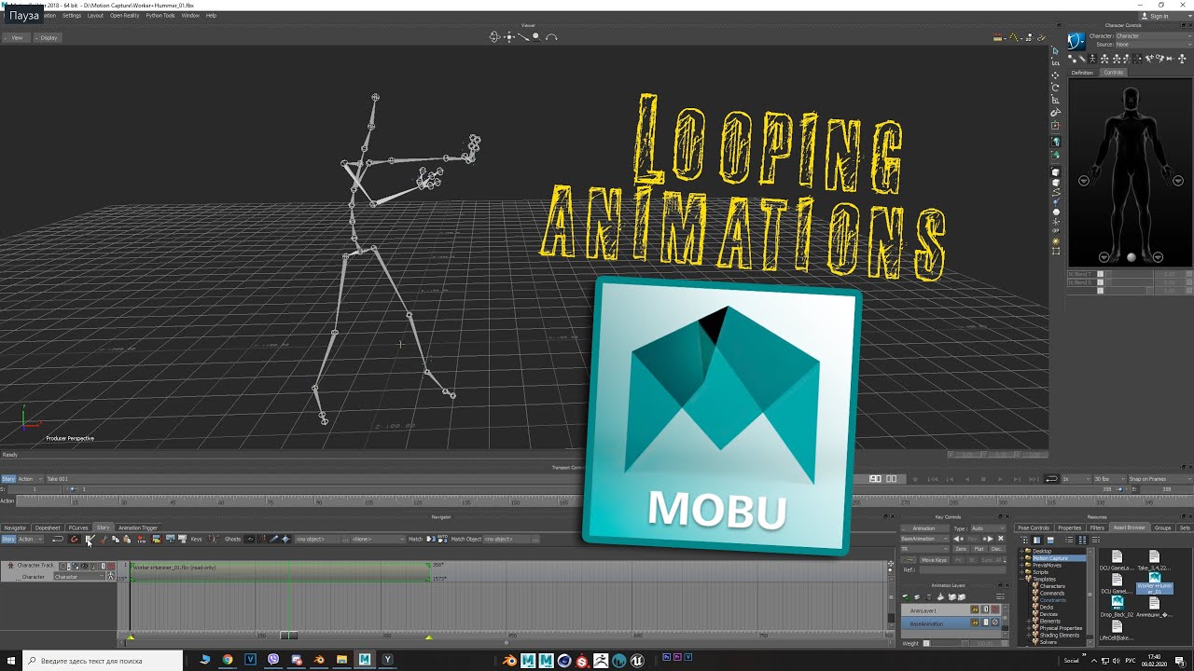
Task: Toggle the Story ghost eye icon
Action: [250, 539]
